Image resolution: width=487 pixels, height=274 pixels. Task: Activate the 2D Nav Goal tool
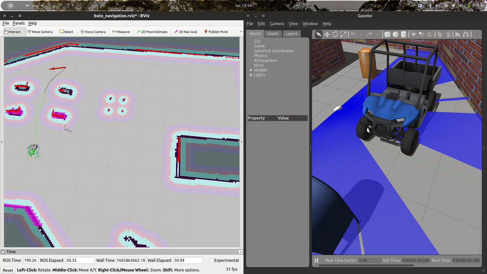(x=186, y=32)
